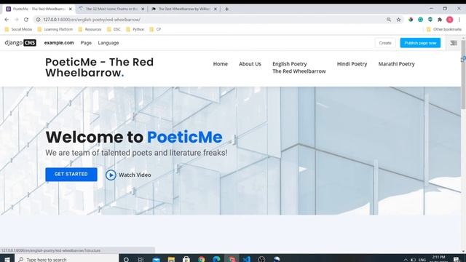466x262 pixels.
Task: Click the first teal round extension icon
Action: 420,20
